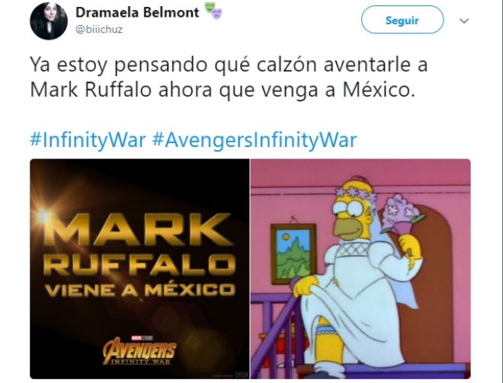Open Dramaela Belmont's profile avatar
503x383 pixels.
point(49,21)
